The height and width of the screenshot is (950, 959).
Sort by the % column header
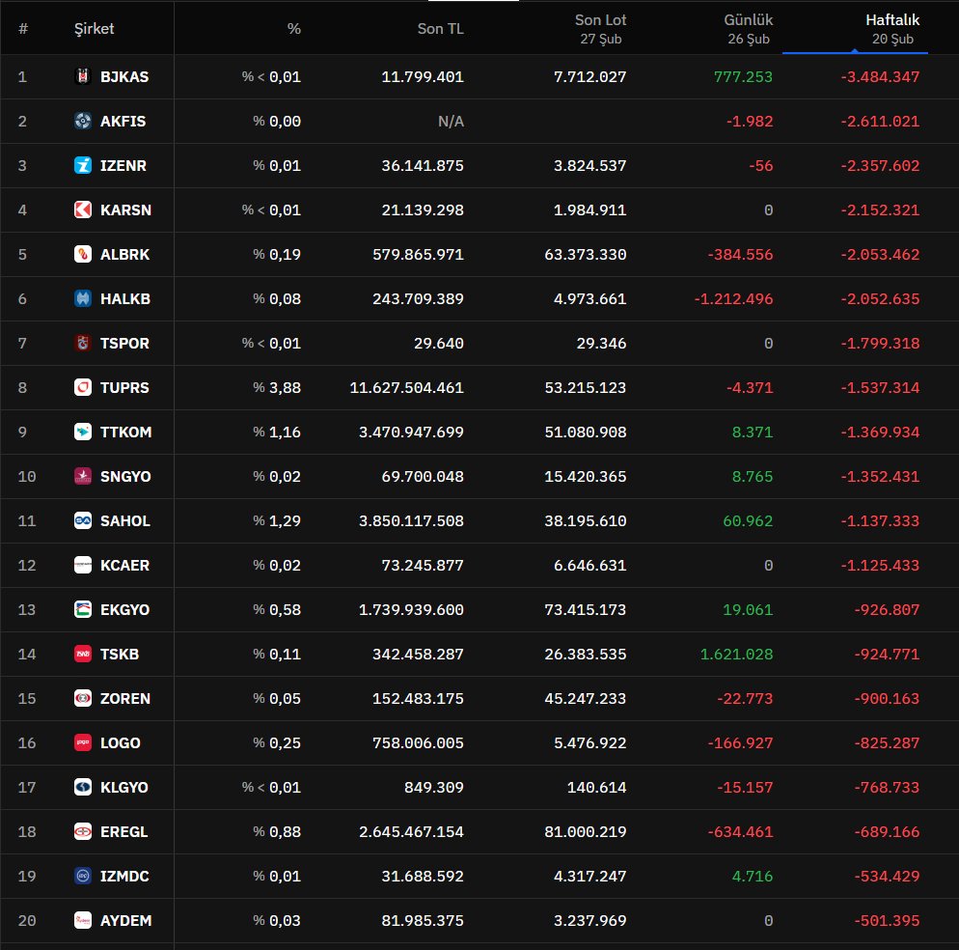(294, 29)
